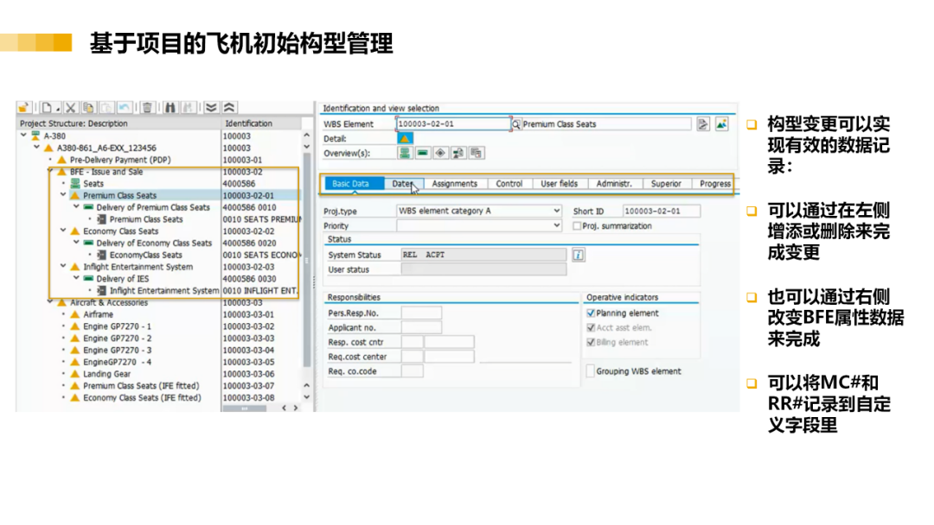Click the A-380 project definition icon

(x=35, y=136)
